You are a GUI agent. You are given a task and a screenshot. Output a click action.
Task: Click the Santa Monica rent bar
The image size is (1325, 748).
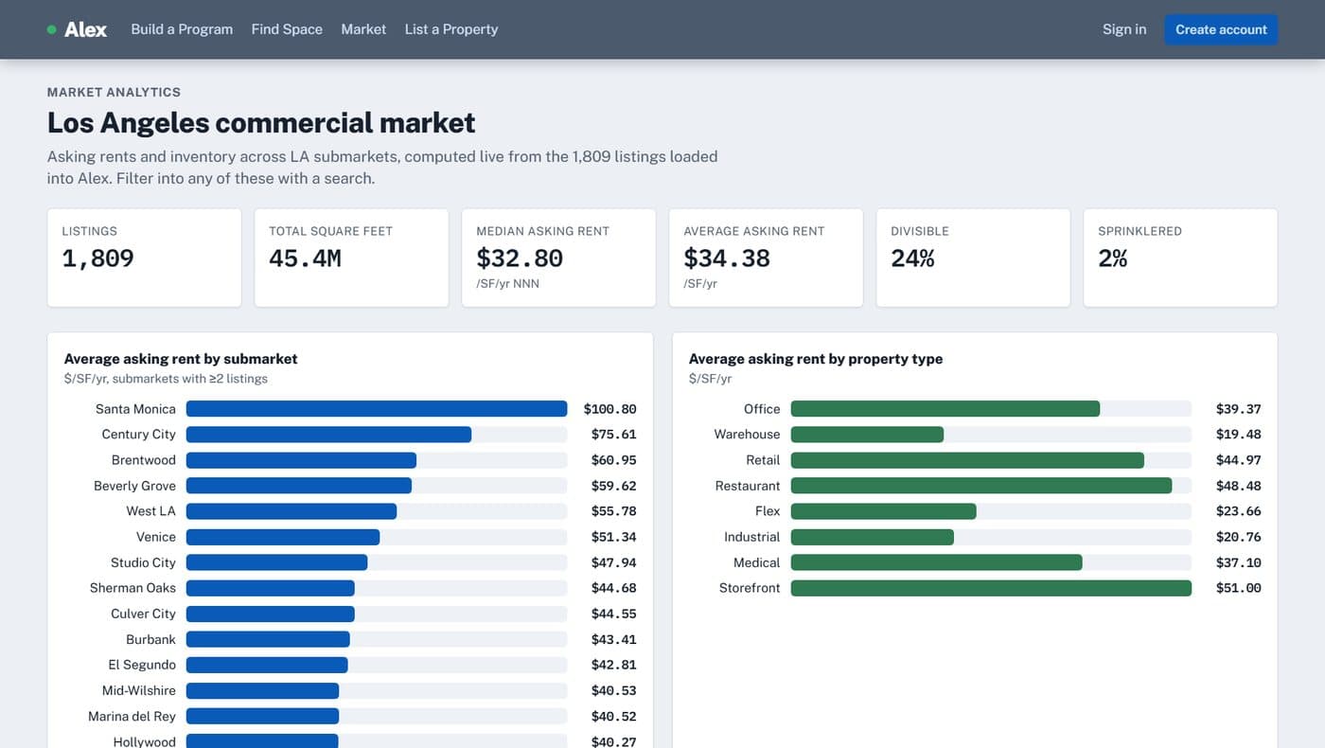coord(377,409)
